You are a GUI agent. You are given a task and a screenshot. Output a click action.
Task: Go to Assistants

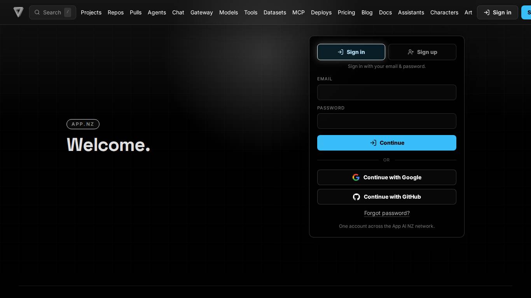click(411, 12)
